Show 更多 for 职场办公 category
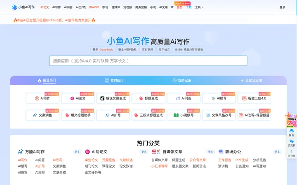This screenshot has width=297, height=185. (x=277, y=152)
